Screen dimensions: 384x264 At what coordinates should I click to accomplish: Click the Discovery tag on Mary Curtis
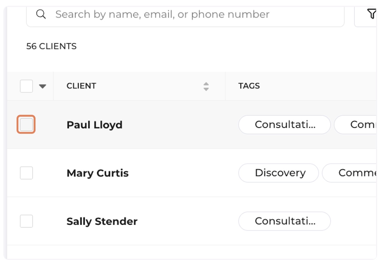279,173
